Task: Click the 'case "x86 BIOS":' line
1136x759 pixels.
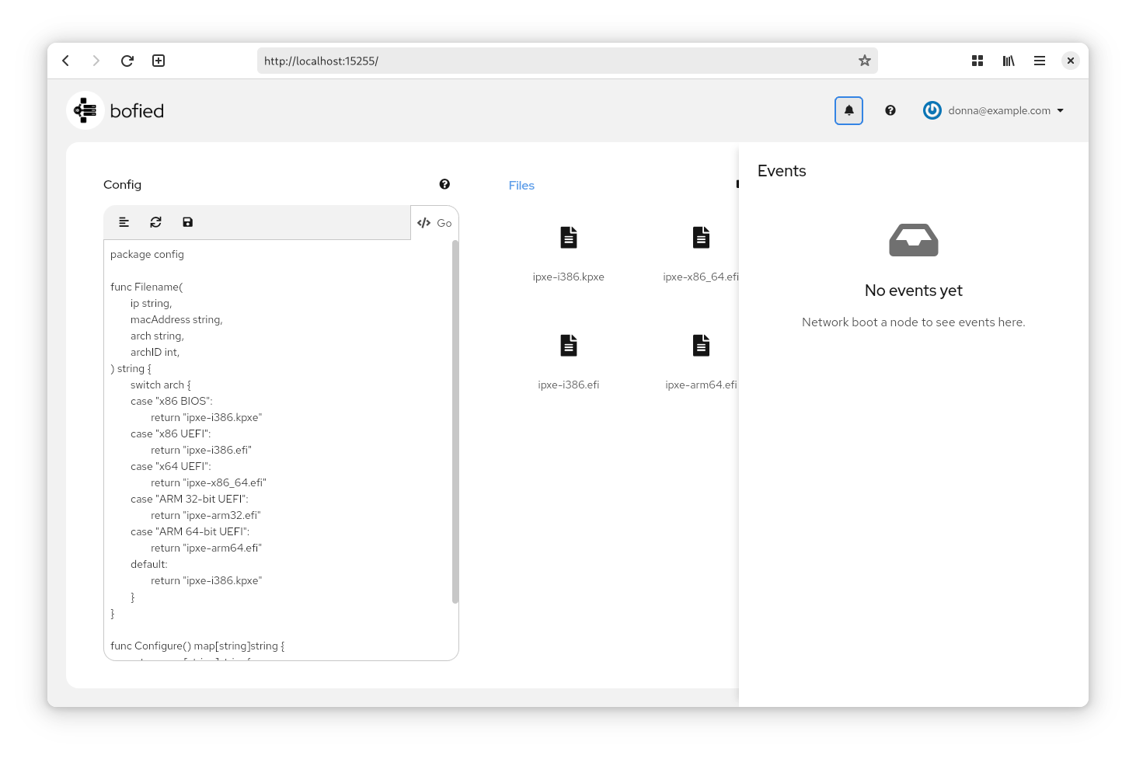Action: click(171, 402)
